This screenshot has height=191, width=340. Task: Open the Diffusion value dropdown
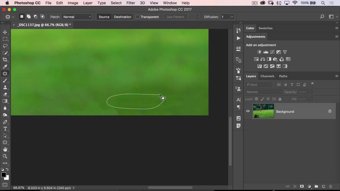[232, 17]
